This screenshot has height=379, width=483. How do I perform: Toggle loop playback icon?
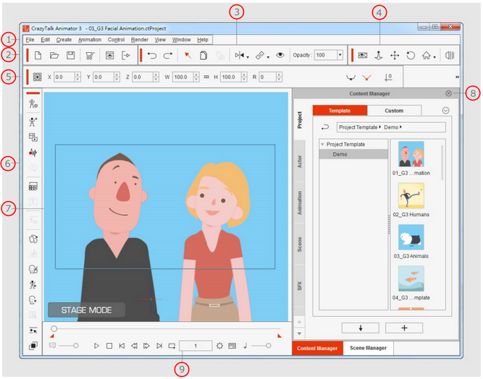tap(172, 346)
